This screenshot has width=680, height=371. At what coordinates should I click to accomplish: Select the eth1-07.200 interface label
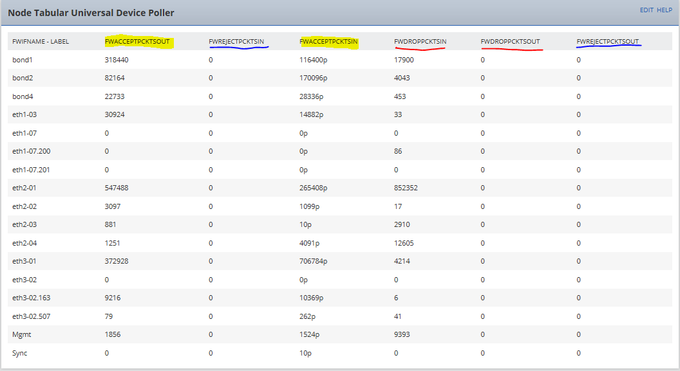click(31, 151)
